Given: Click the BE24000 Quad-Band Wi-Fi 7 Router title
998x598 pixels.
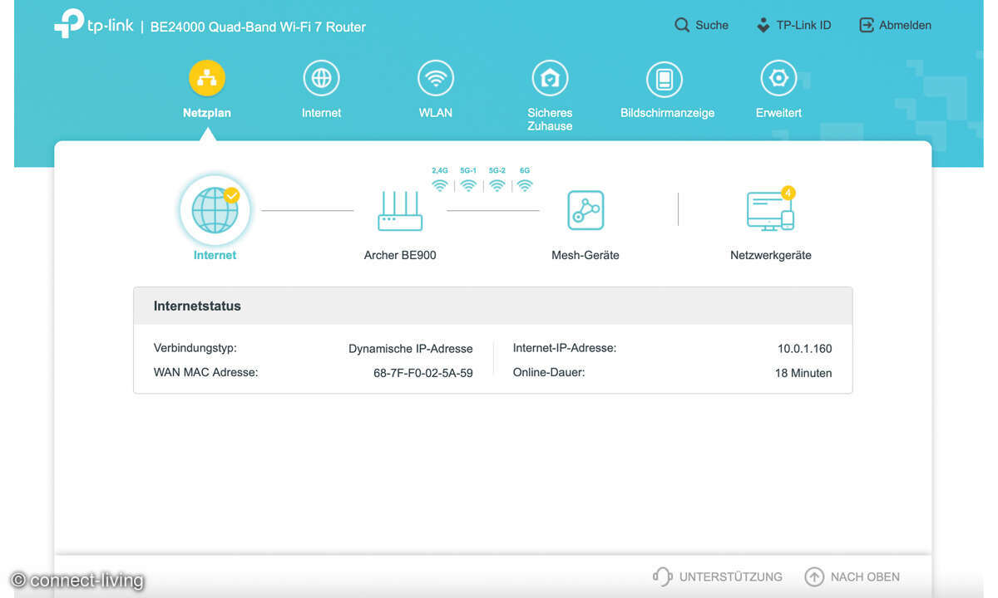Looking at the screenshot, I should click(258, 27).
